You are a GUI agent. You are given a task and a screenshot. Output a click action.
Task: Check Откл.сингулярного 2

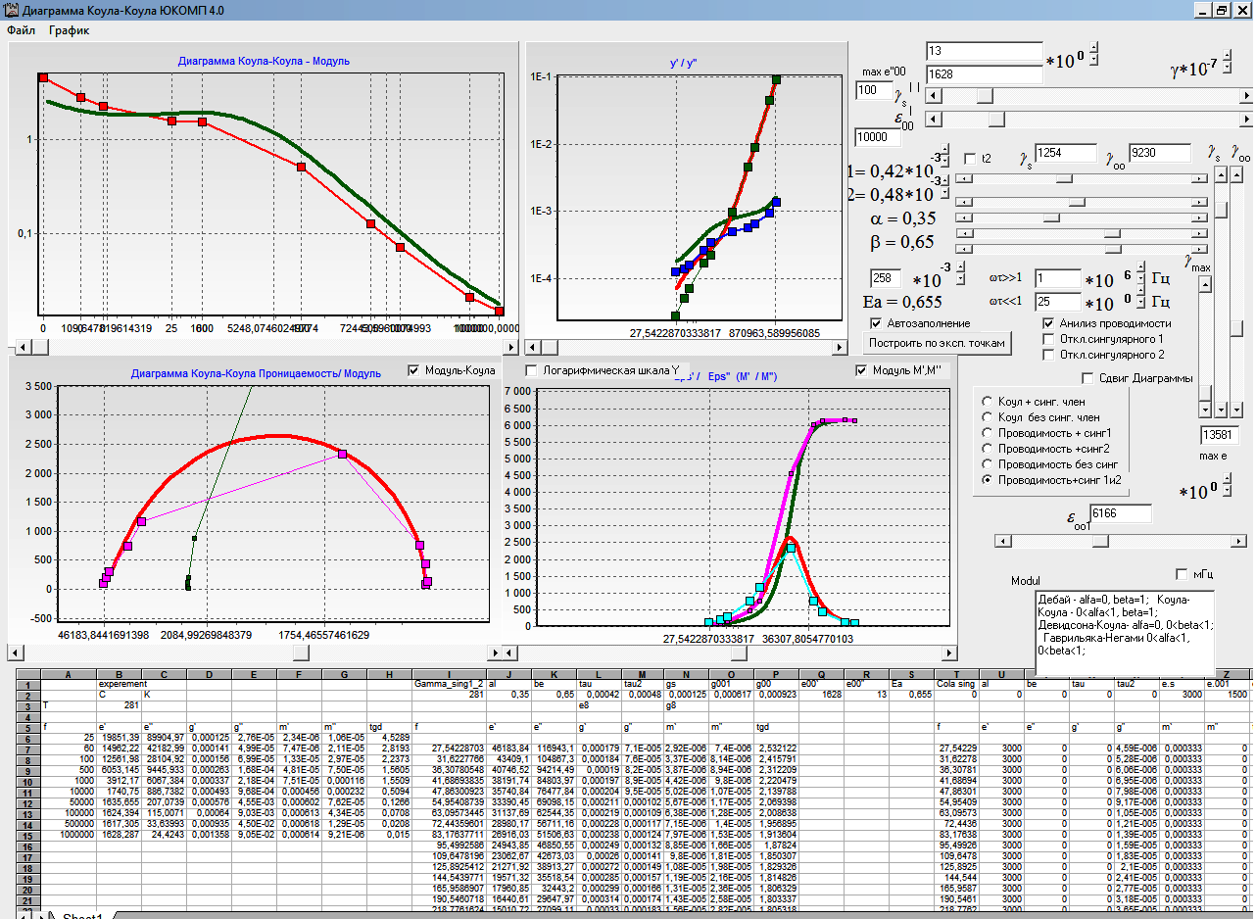point(1049,355)
